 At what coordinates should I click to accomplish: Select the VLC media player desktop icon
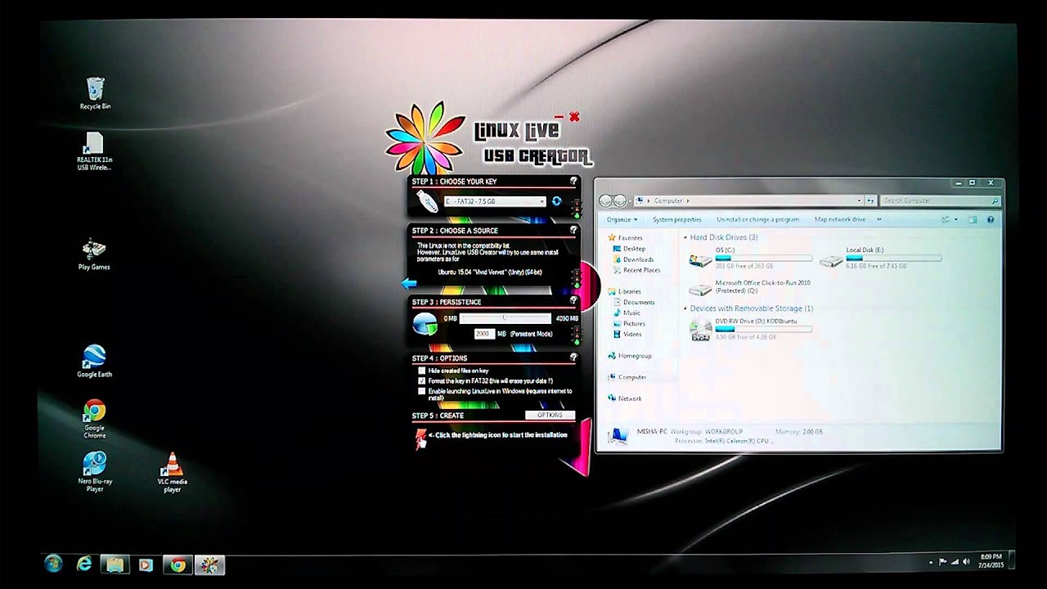coord(172,472)
